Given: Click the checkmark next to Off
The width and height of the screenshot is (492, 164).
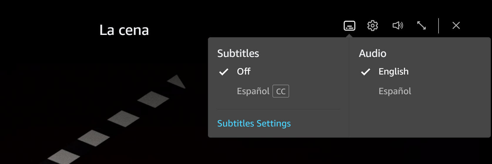Looking at the screenshot, I should (224, 72).
